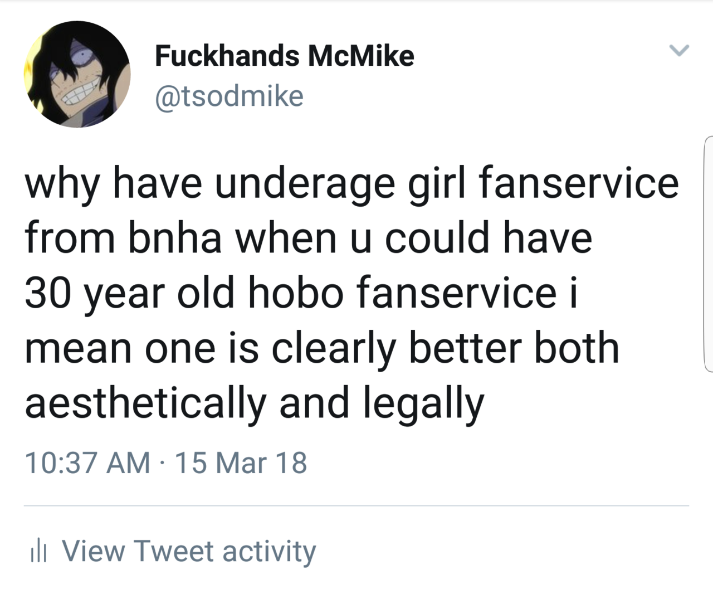713x589 pixels.
Task: Open the tweet options chevron menu
Action: coord(679,51)
